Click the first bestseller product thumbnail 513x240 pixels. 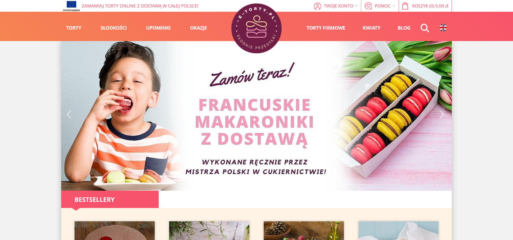click(x=115, y=231)
